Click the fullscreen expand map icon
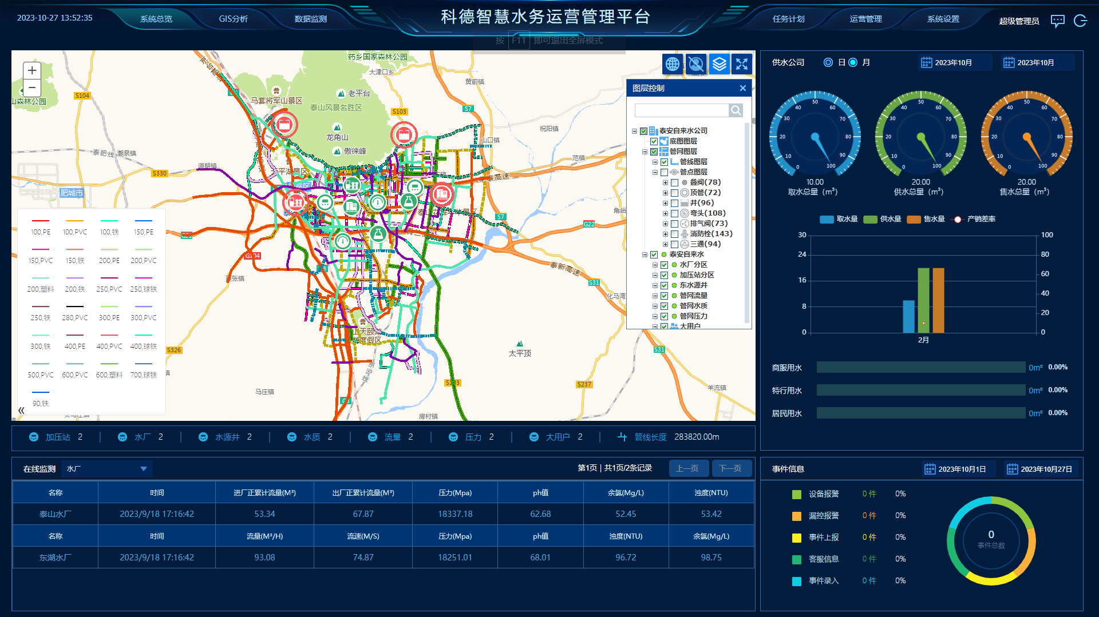 742,64
